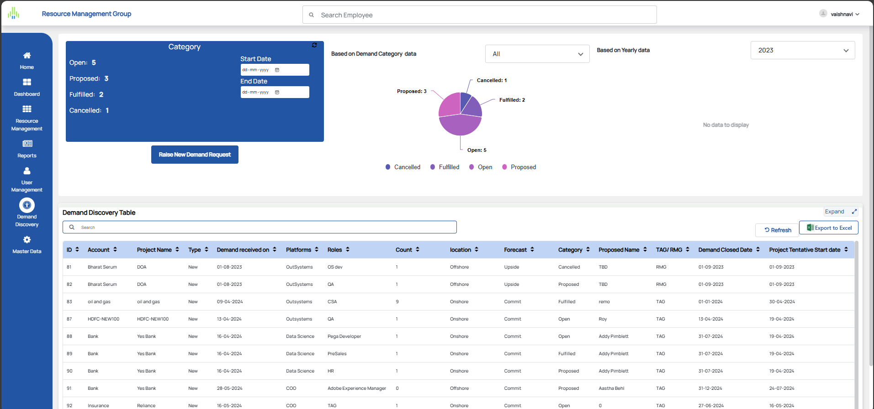874x409 pixels.
Task: Open the Demand Category 'All' dropdown
Action: click(537, 54)
